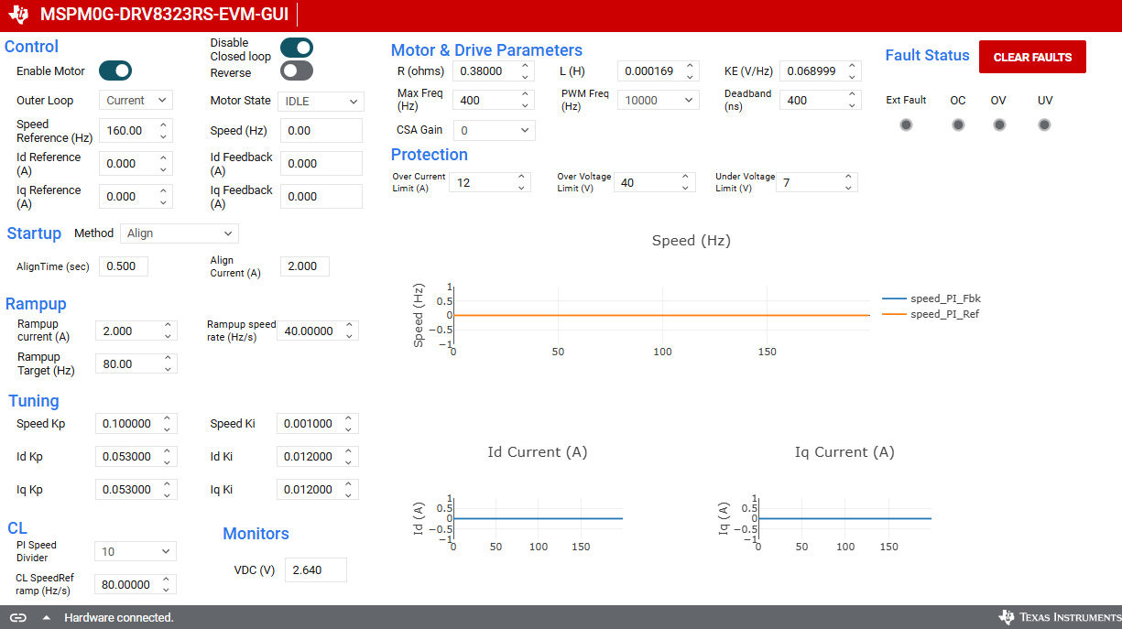Click the VDC (V) monitor field
1122x629 pixels.
[x=316, y=569]
